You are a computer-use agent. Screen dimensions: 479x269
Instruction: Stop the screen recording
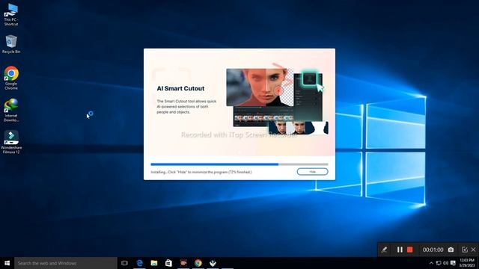410,250
